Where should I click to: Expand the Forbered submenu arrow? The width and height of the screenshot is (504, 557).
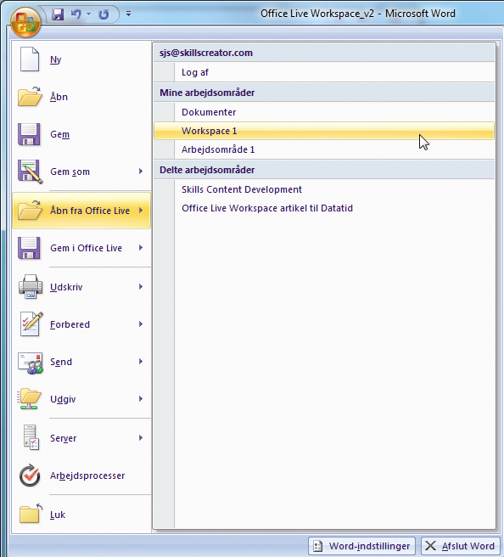(141, 324)
